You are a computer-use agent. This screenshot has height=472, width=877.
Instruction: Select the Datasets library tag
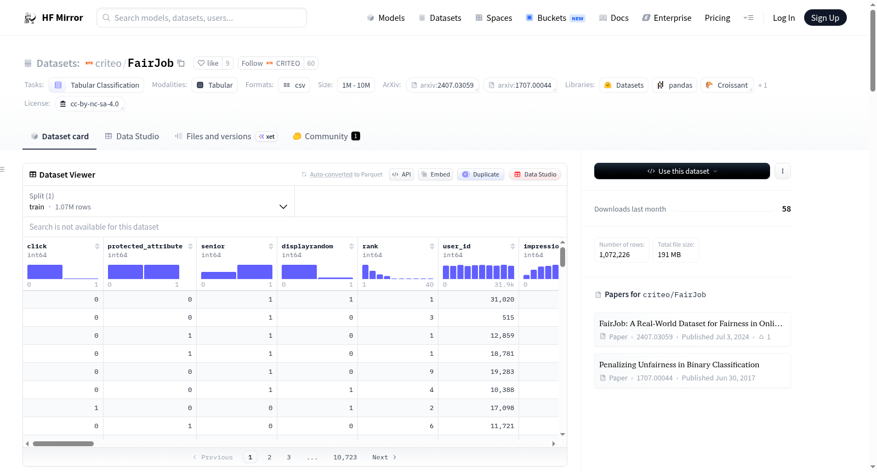point(624,85)
